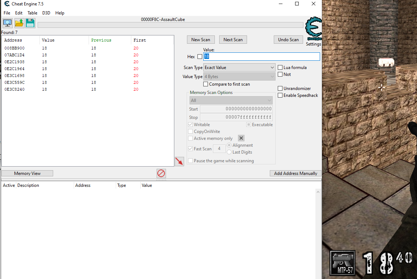Click the Start address field
The width and height of the screenshot is (417, 279).
[236, 109]
